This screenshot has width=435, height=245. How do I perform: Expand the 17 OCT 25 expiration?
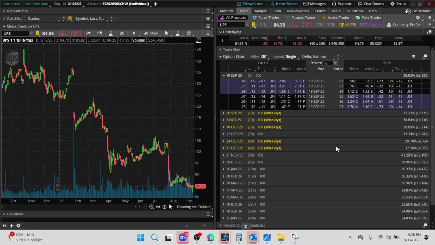[x=223, y=134]
